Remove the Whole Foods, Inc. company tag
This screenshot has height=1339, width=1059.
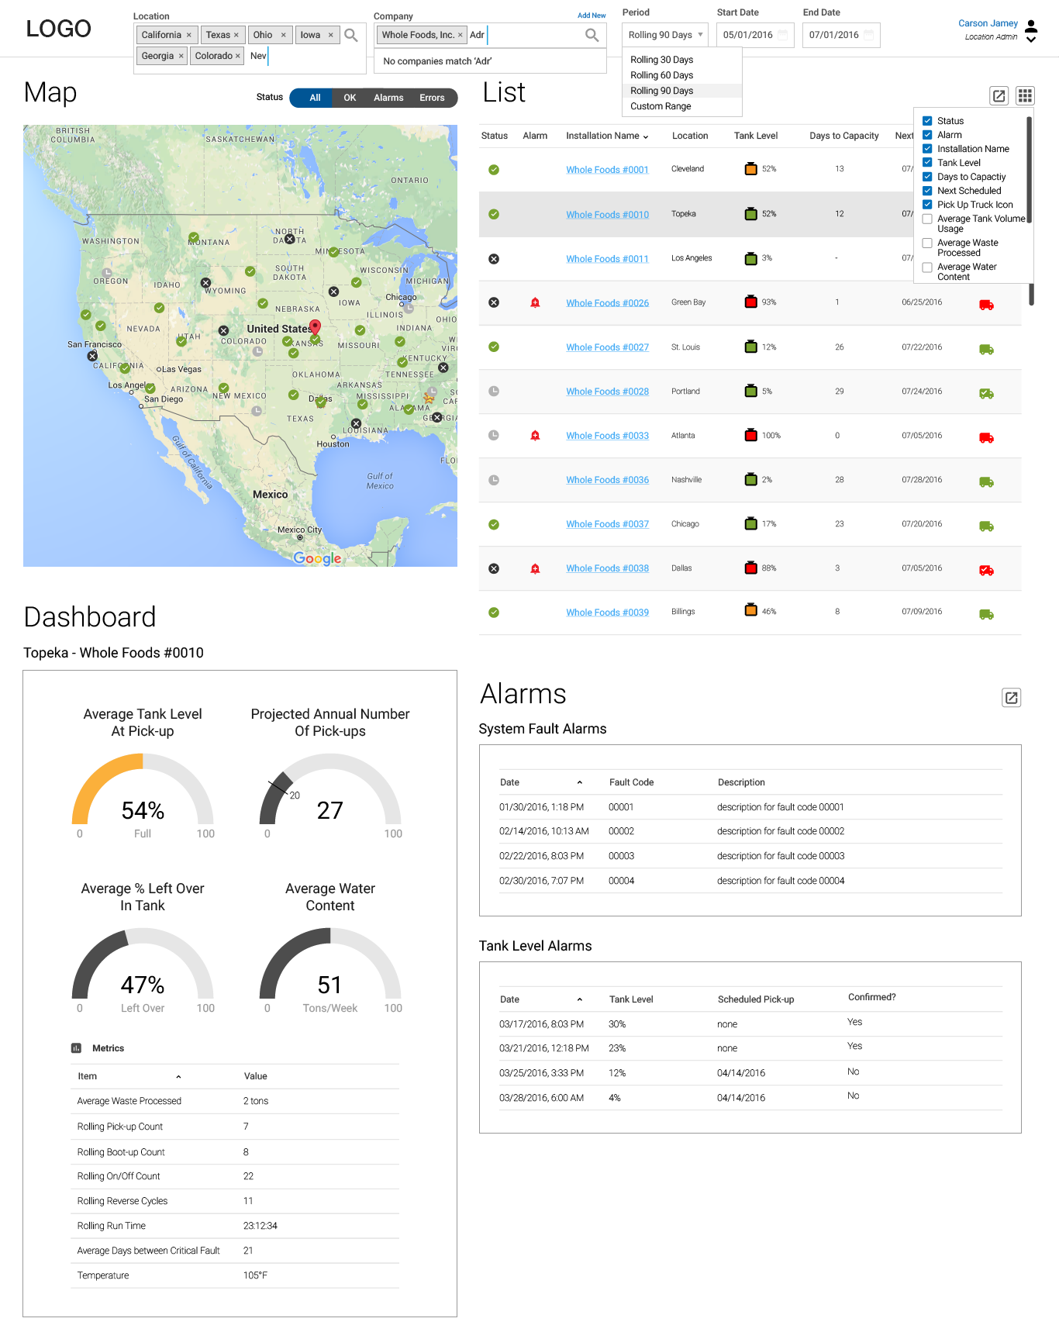[461, 35]
